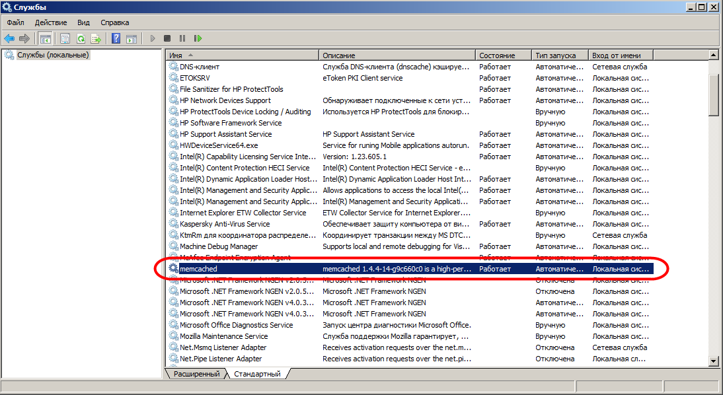Toggle the show/hide console tree icon
The width and height of the screenshot is (723, 395).
46,38
